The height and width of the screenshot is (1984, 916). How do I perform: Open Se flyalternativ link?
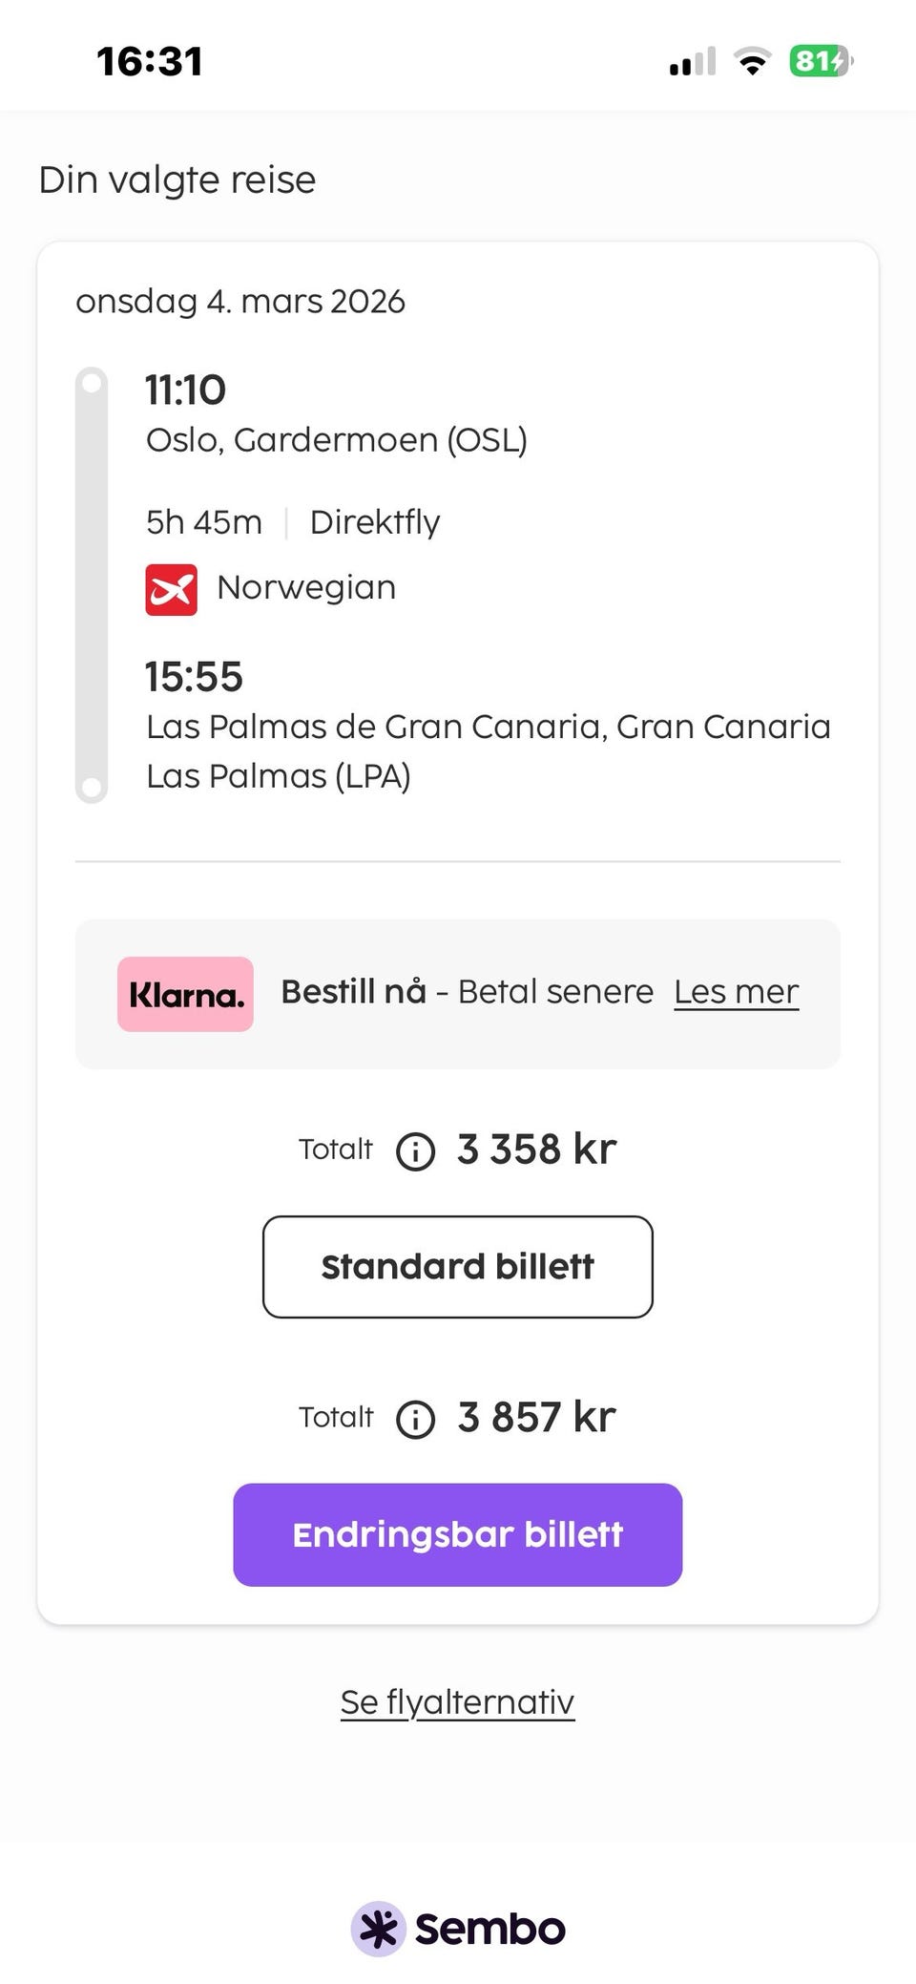click(x=458, y=1702)
